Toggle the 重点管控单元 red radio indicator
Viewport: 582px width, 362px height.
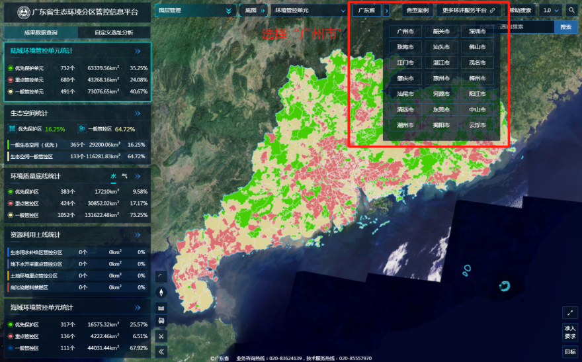point(11,80)
